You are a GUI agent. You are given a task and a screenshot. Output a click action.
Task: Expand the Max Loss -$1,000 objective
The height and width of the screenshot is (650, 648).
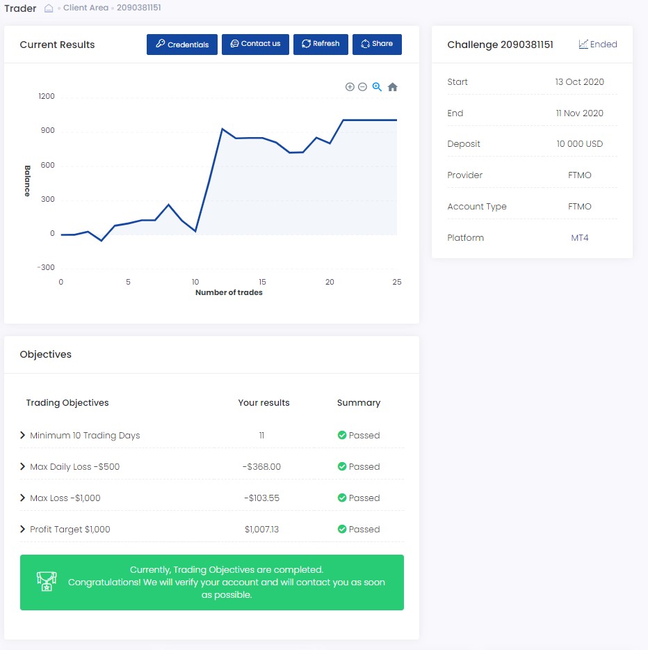23,498
